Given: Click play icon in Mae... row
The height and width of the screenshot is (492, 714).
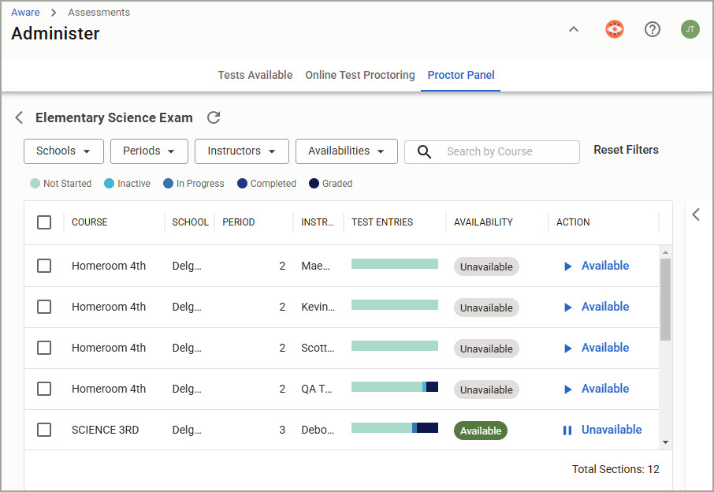Looking at the screenshot, I should [568, 266].
